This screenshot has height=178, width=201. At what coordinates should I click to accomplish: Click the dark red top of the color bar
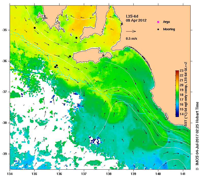pyautogui.click(x=177, y=71)
